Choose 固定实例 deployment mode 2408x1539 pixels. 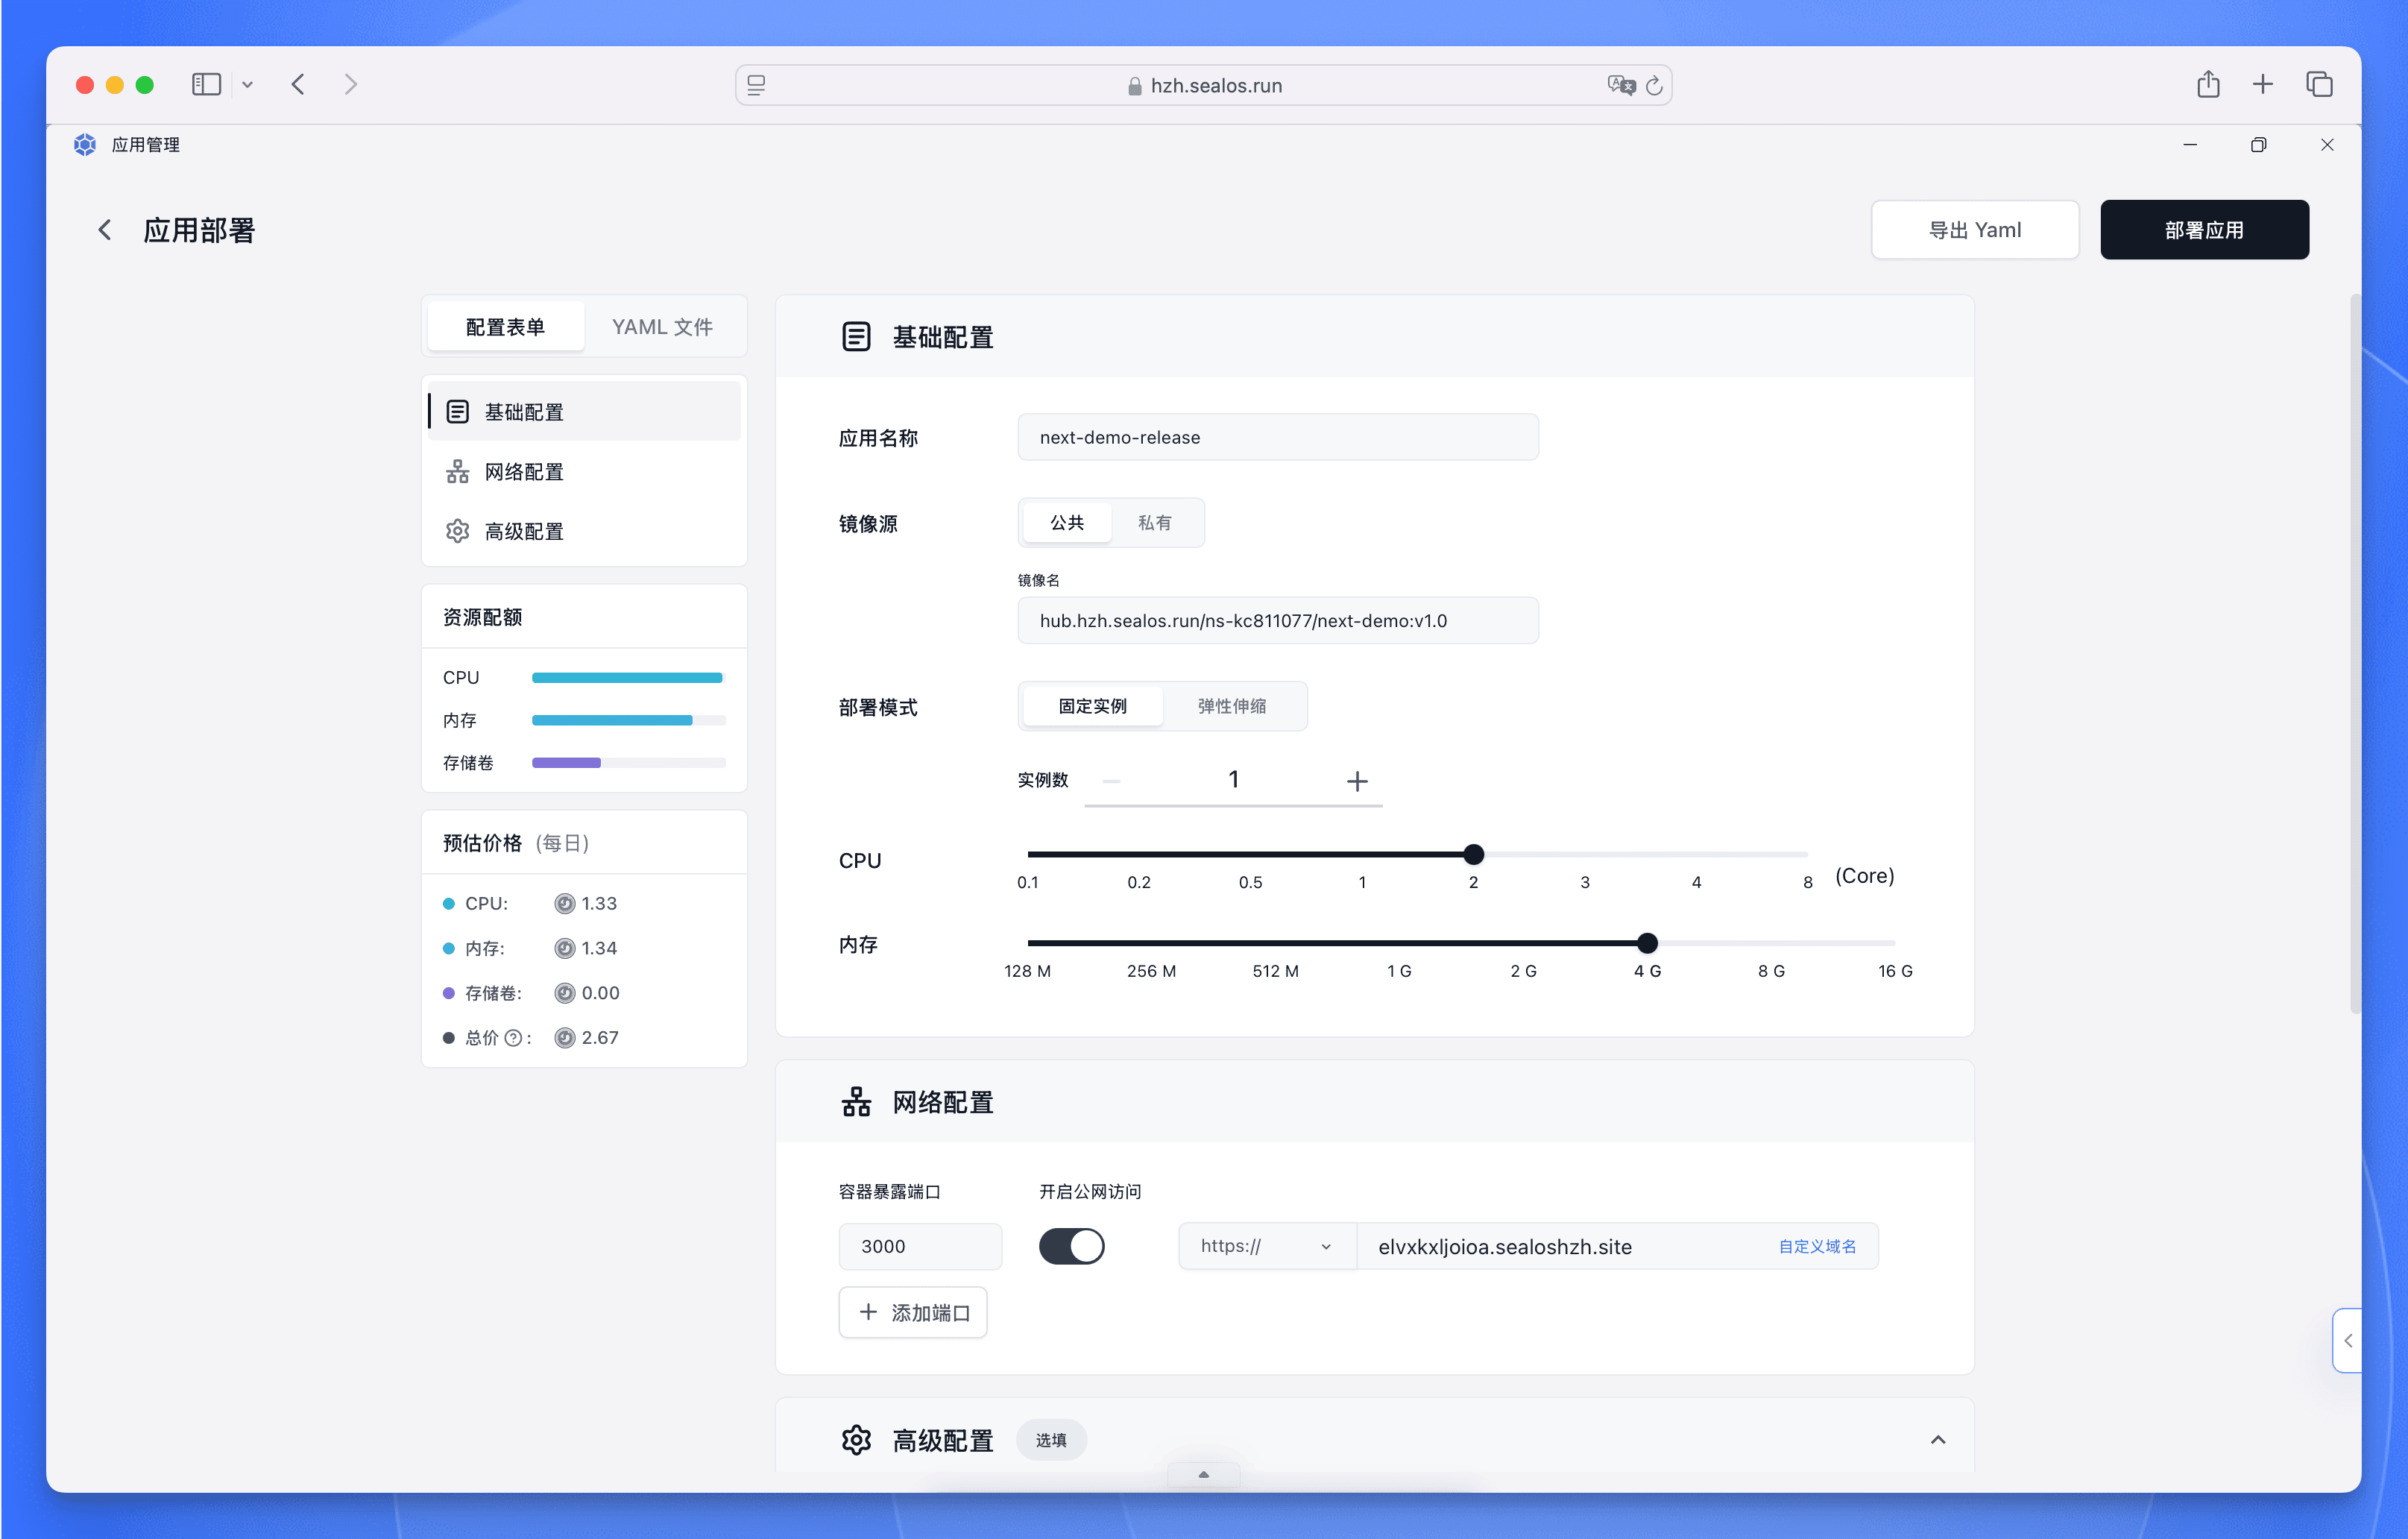tap(1093, 706)
